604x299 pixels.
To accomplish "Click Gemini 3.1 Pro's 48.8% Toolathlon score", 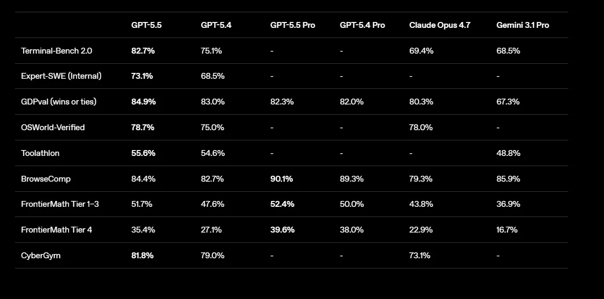I will [x=509, y=153].
